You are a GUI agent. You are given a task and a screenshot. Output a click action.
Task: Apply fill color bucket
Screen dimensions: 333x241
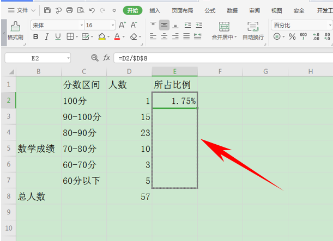[x=102, y=36]
